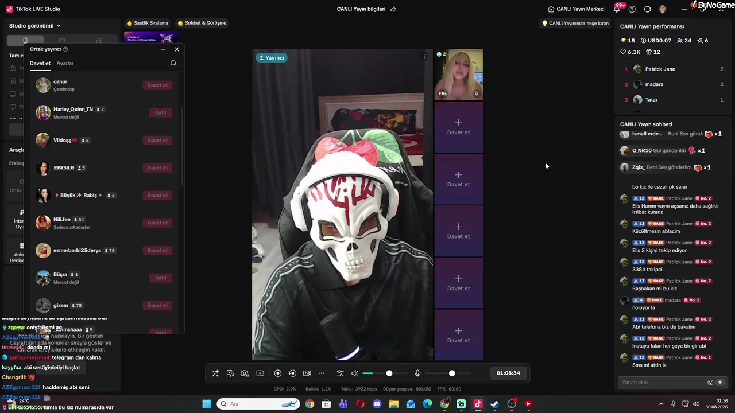Image resolution: width=735 pixels, height=413 pixels.
Task: Select the portrait phone layout tab
Action: tap(25, 41)
